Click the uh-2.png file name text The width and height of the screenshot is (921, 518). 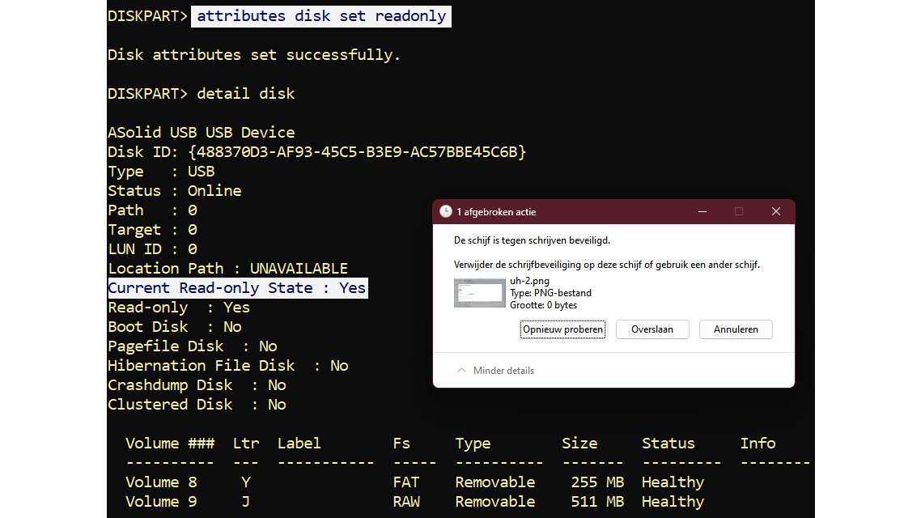pos(529,281)
